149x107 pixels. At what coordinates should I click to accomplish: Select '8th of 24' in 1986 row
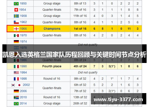80,60
